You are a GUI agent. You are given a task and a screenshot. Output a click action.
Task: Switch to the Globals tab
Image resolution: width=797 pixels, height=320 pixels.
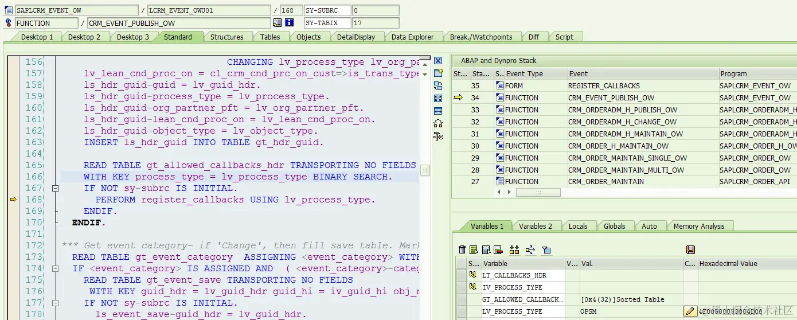click(614, 226)
